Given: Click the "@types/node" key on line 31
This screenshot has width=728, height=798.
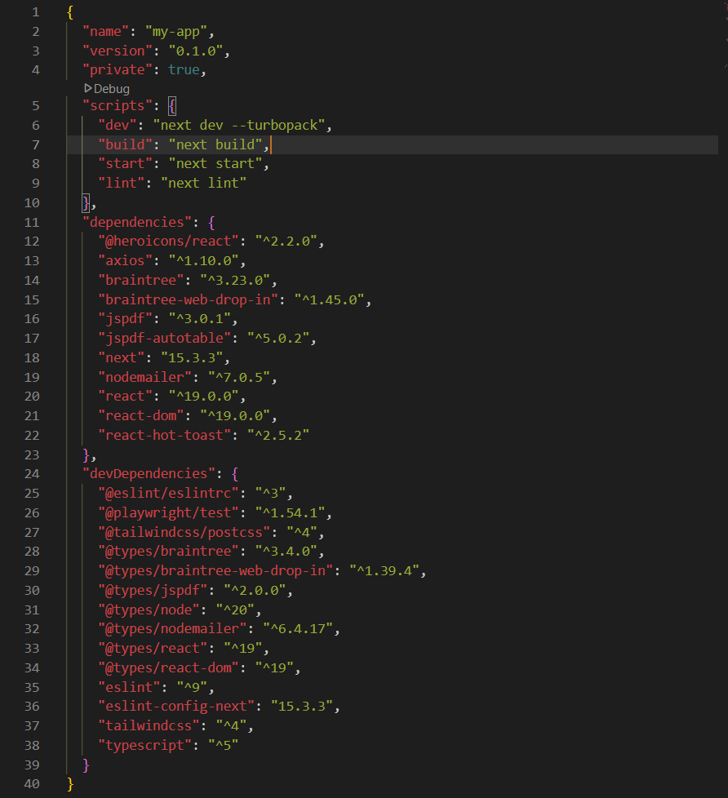Looking at the screenshot, I should pos(149,610).
